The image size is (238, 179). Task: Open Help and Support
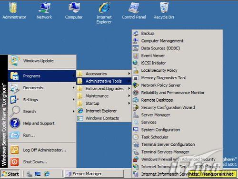click(x=42, y=123)
